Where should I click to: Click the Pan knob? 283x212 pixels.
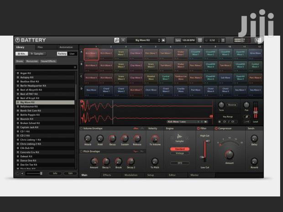(246, 105)
